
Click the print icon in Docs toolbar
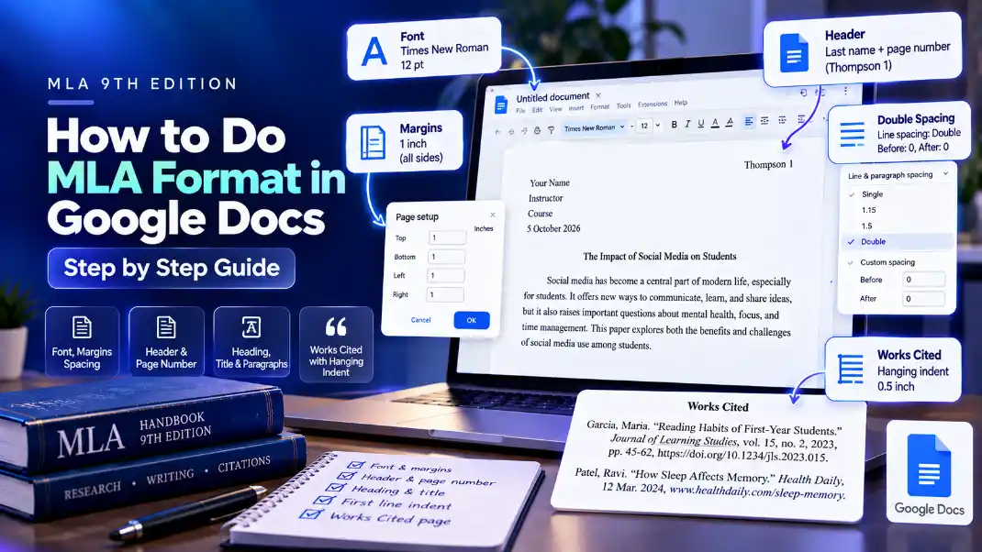tap(537, 131)
